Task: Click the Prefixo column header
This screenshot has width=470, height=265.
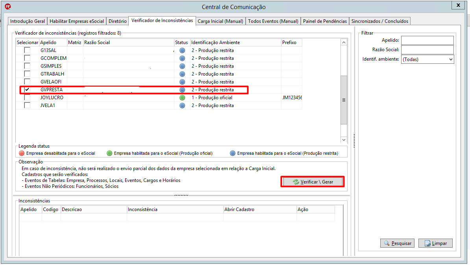Action: [x=291, y=43]
